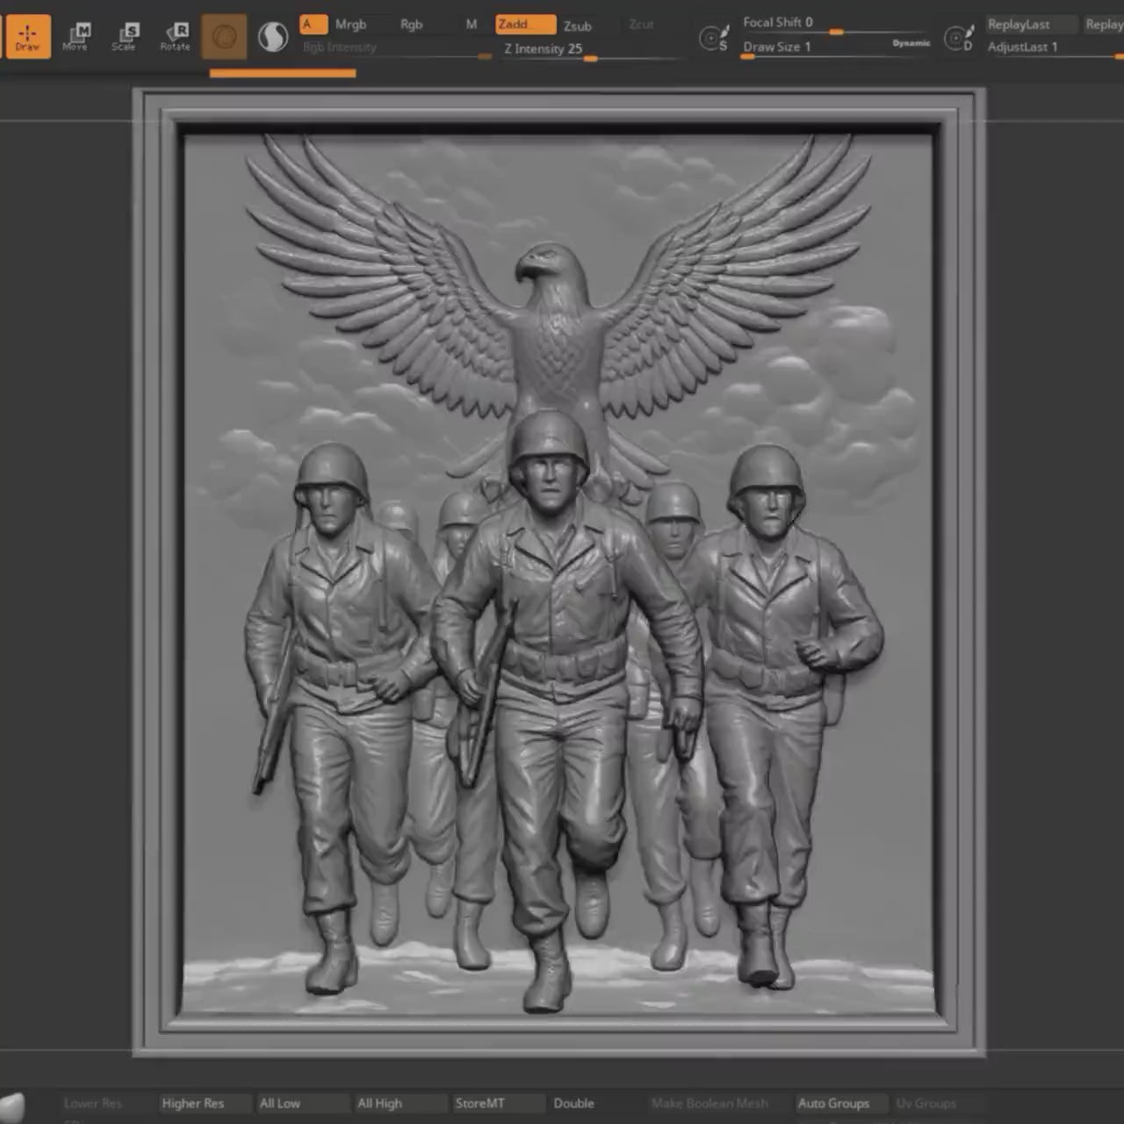Toggle the Zcut mode
1124x1124 pixels.
coord(641,25)
